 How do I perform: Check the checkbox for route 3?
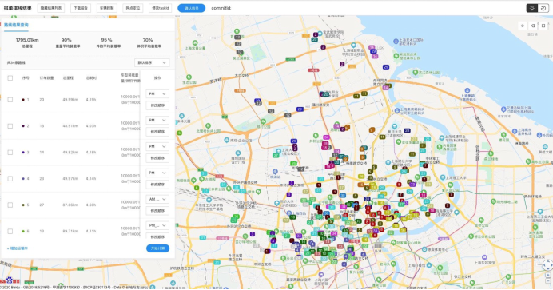click(10, 153)
